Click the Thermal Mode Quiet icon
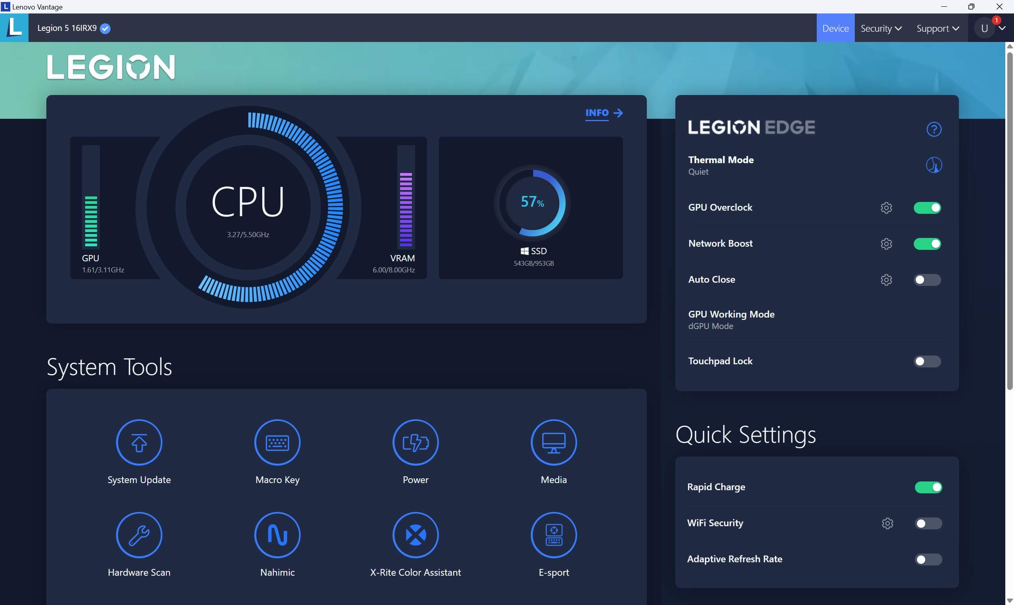1014x605 pixels. pos(933,164)
